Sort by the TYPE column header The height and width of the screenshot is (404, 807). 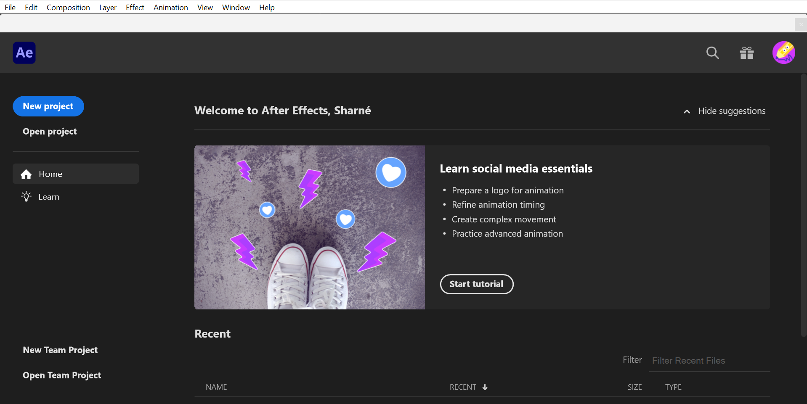[x=673, y=387]
